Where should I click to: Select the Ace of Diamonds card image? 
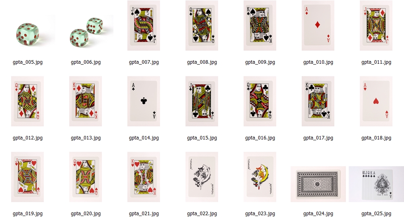318,25
